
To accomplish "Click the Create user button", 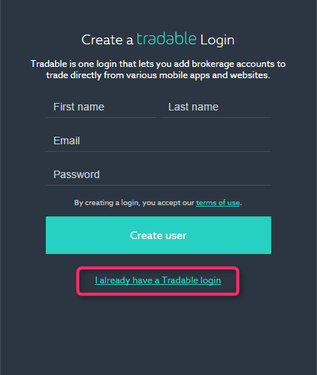I will click(158, 235).
